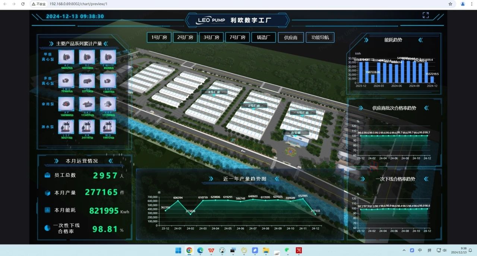477x256 pixels.
Task: Open the notification bell in taskbar
Action: click(x=471, y=250)
